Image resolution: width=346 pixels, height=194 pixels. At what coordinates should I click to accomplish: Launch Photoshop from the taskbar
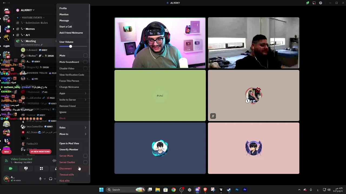(x=237, y=190)
